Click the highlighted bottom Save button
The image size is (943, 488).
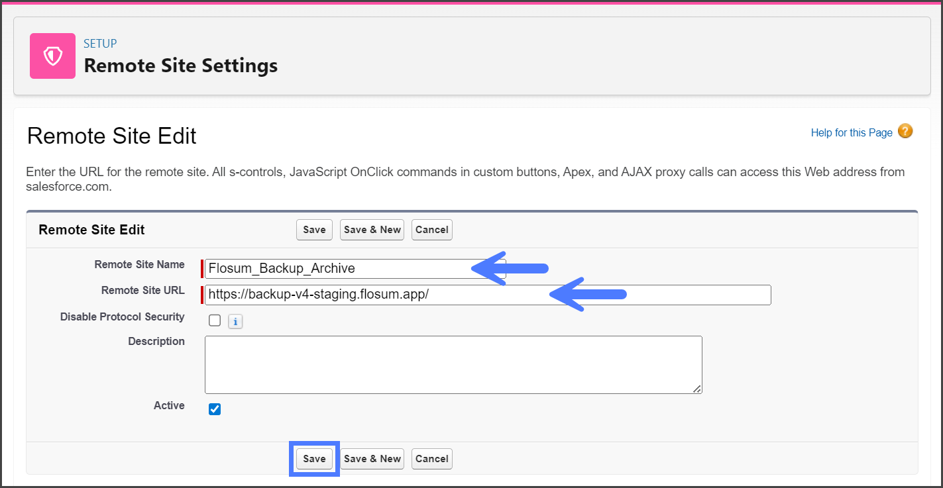(x=314, y=459)
